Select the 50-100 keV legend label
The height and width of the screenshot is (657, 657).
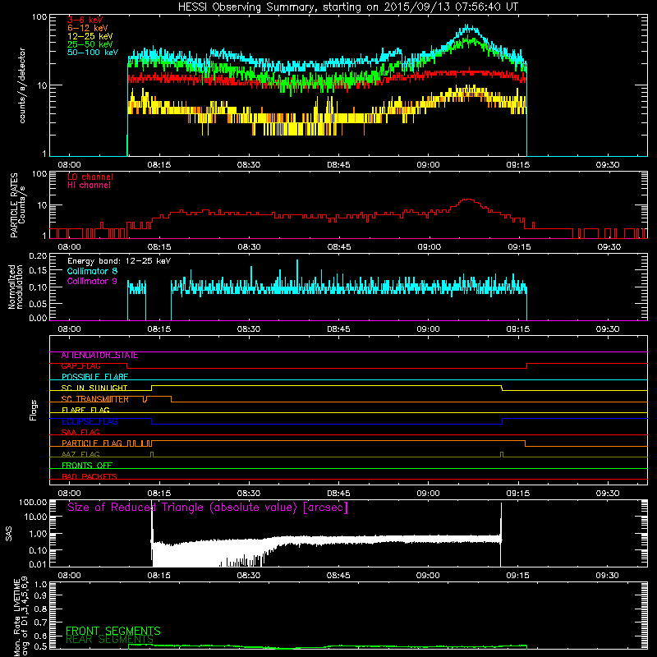93,53
